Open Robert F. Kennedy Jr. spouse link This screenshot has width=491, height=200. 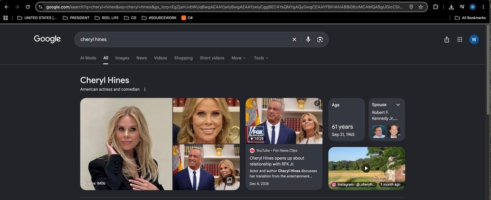pos(385,116)
